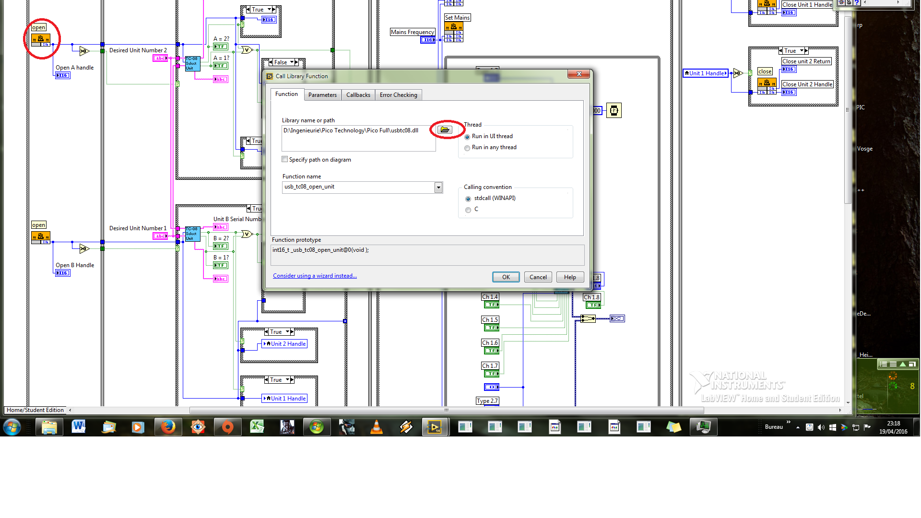921x518 pixels.
Task: Click the OK button to confirm settings
Action: (506, 277)
